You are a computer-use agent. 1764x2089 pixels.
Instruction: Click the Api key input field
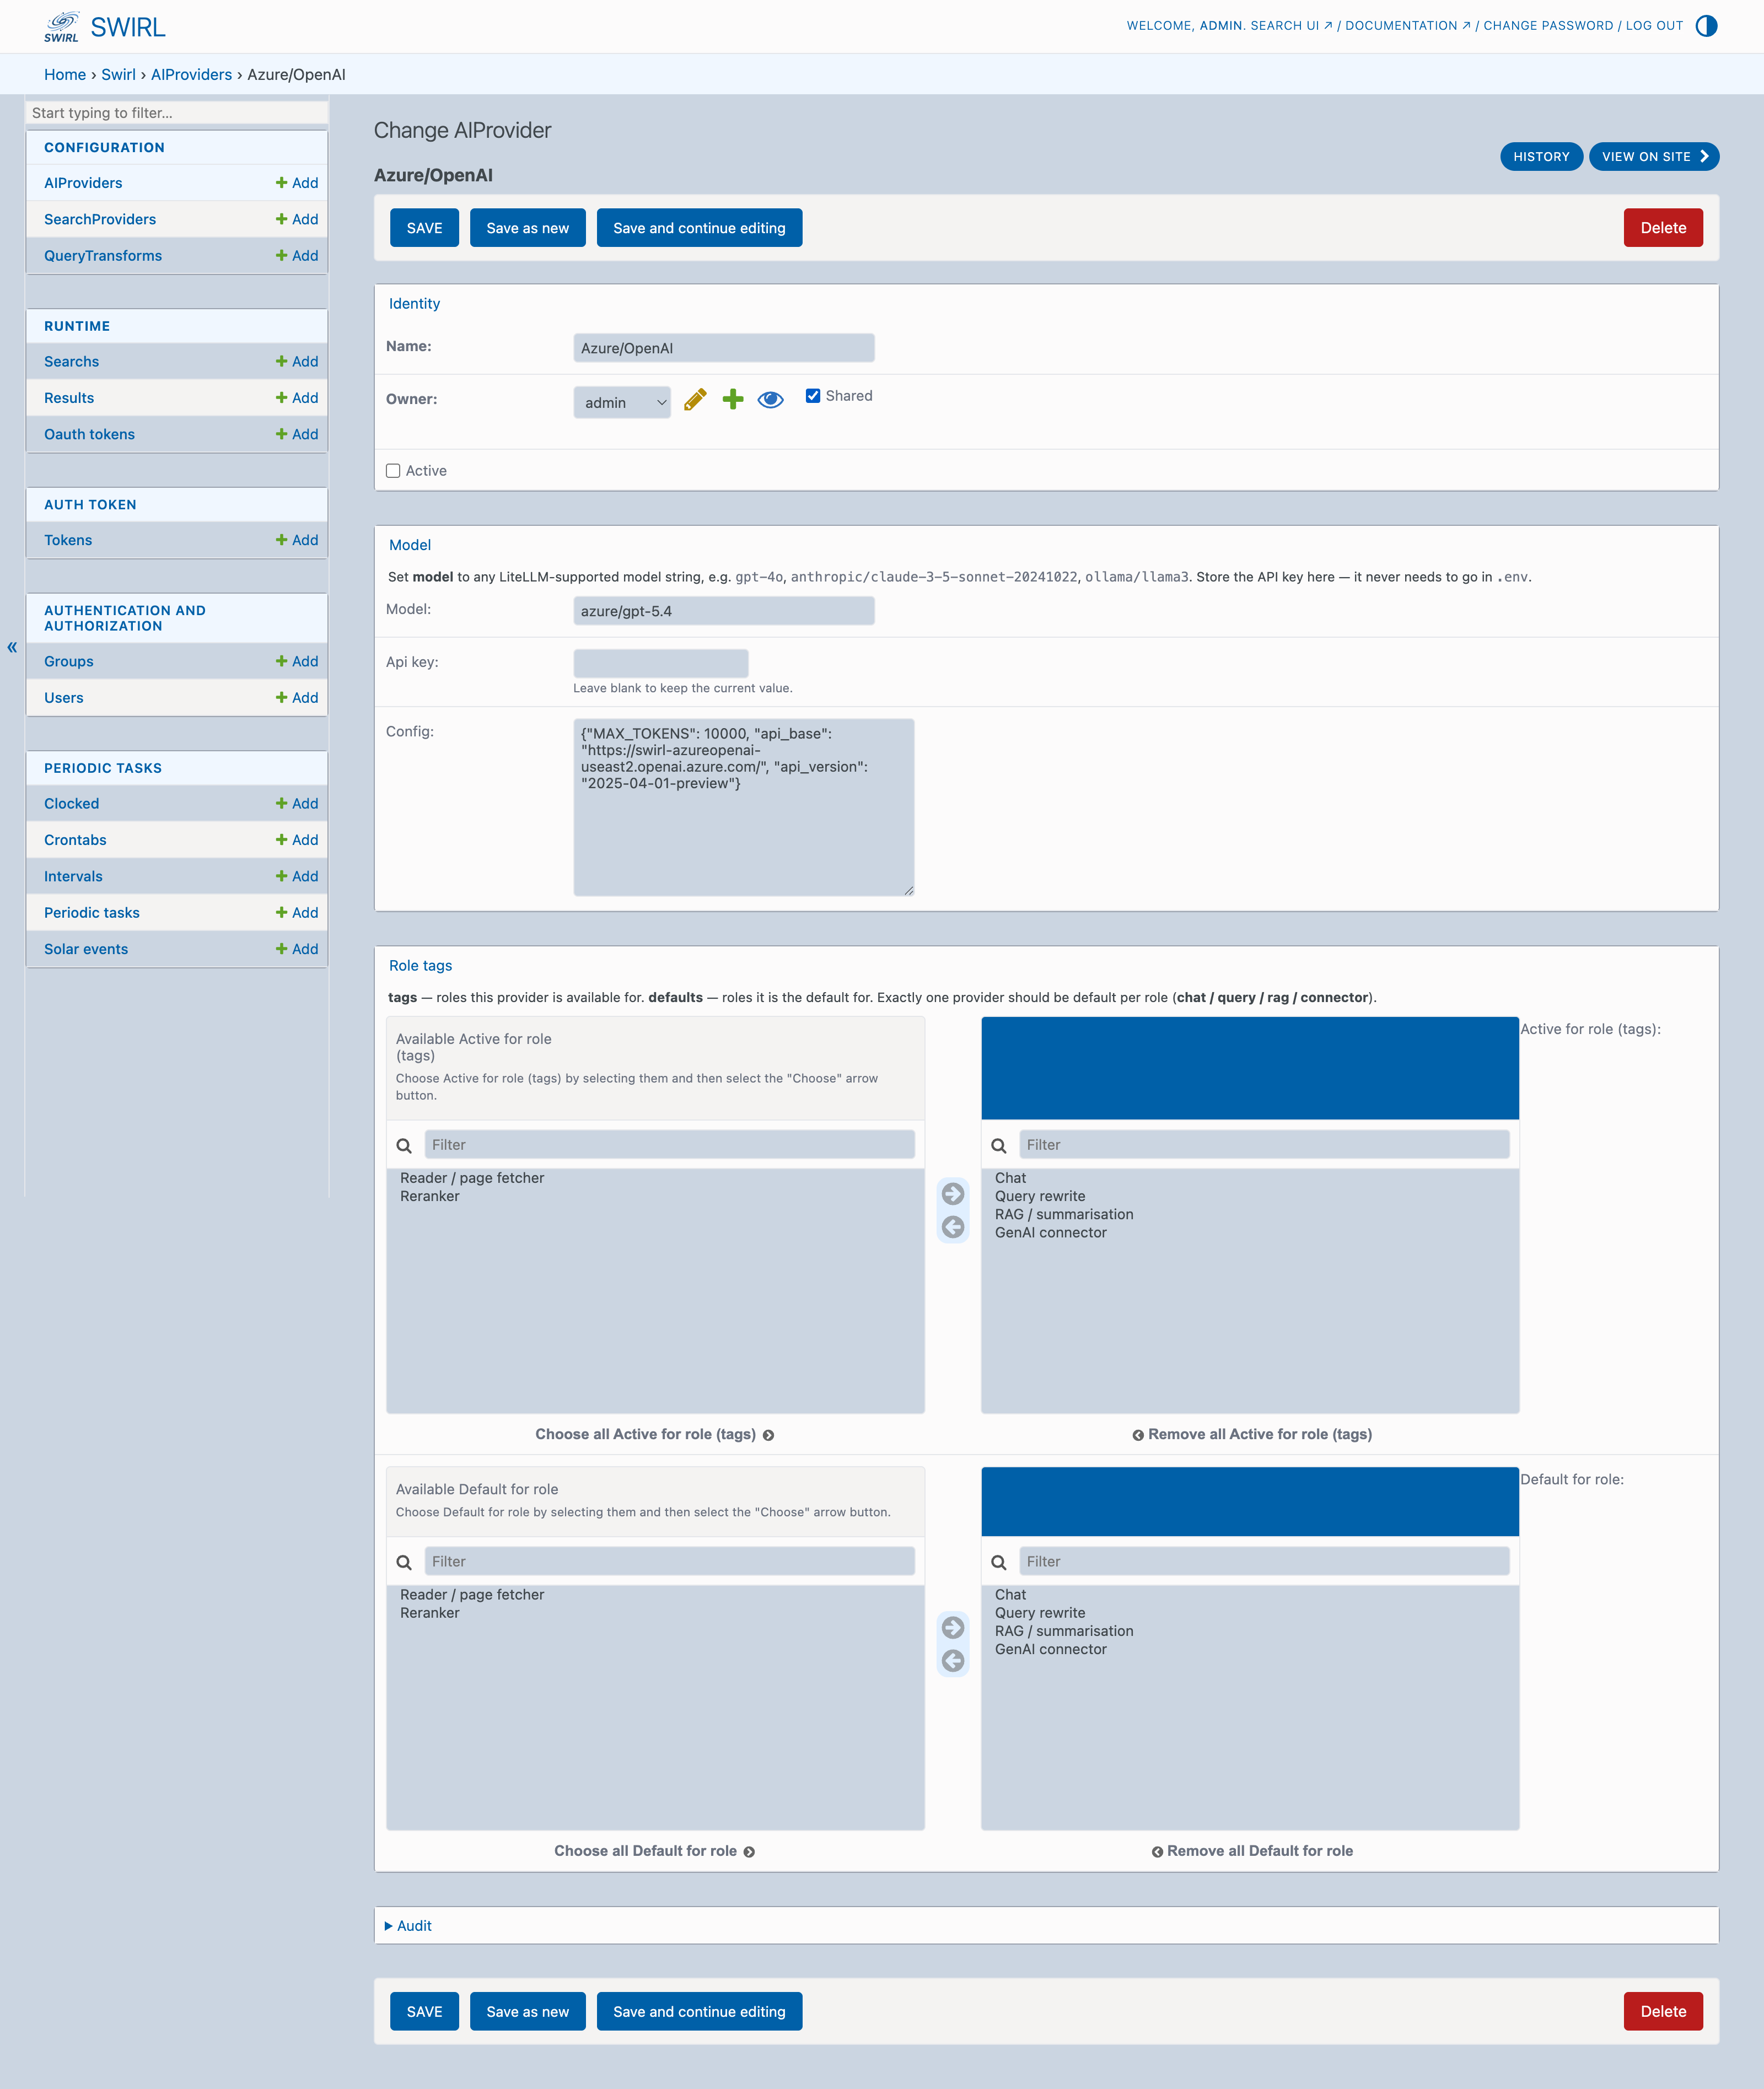tap(661, 663)
